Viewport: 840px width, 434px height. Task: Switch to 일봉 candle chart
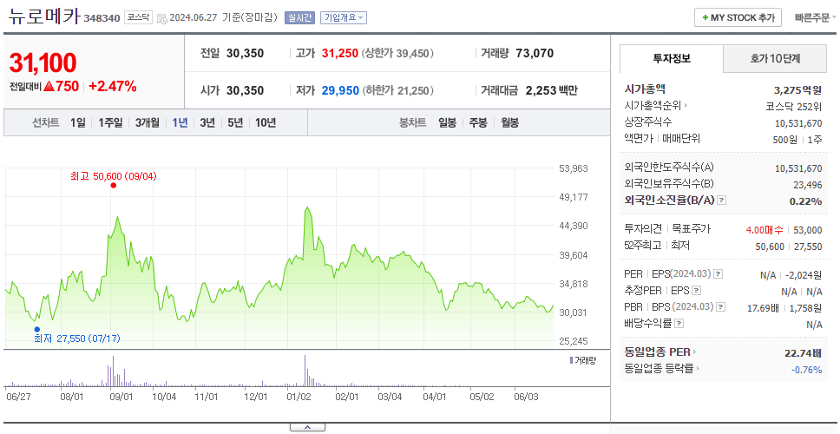(x=447, y=122)
